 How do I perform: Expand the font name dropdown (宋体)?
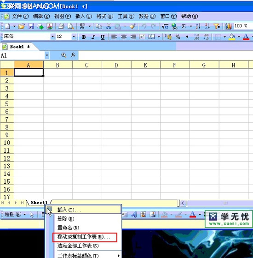(52, 36)
